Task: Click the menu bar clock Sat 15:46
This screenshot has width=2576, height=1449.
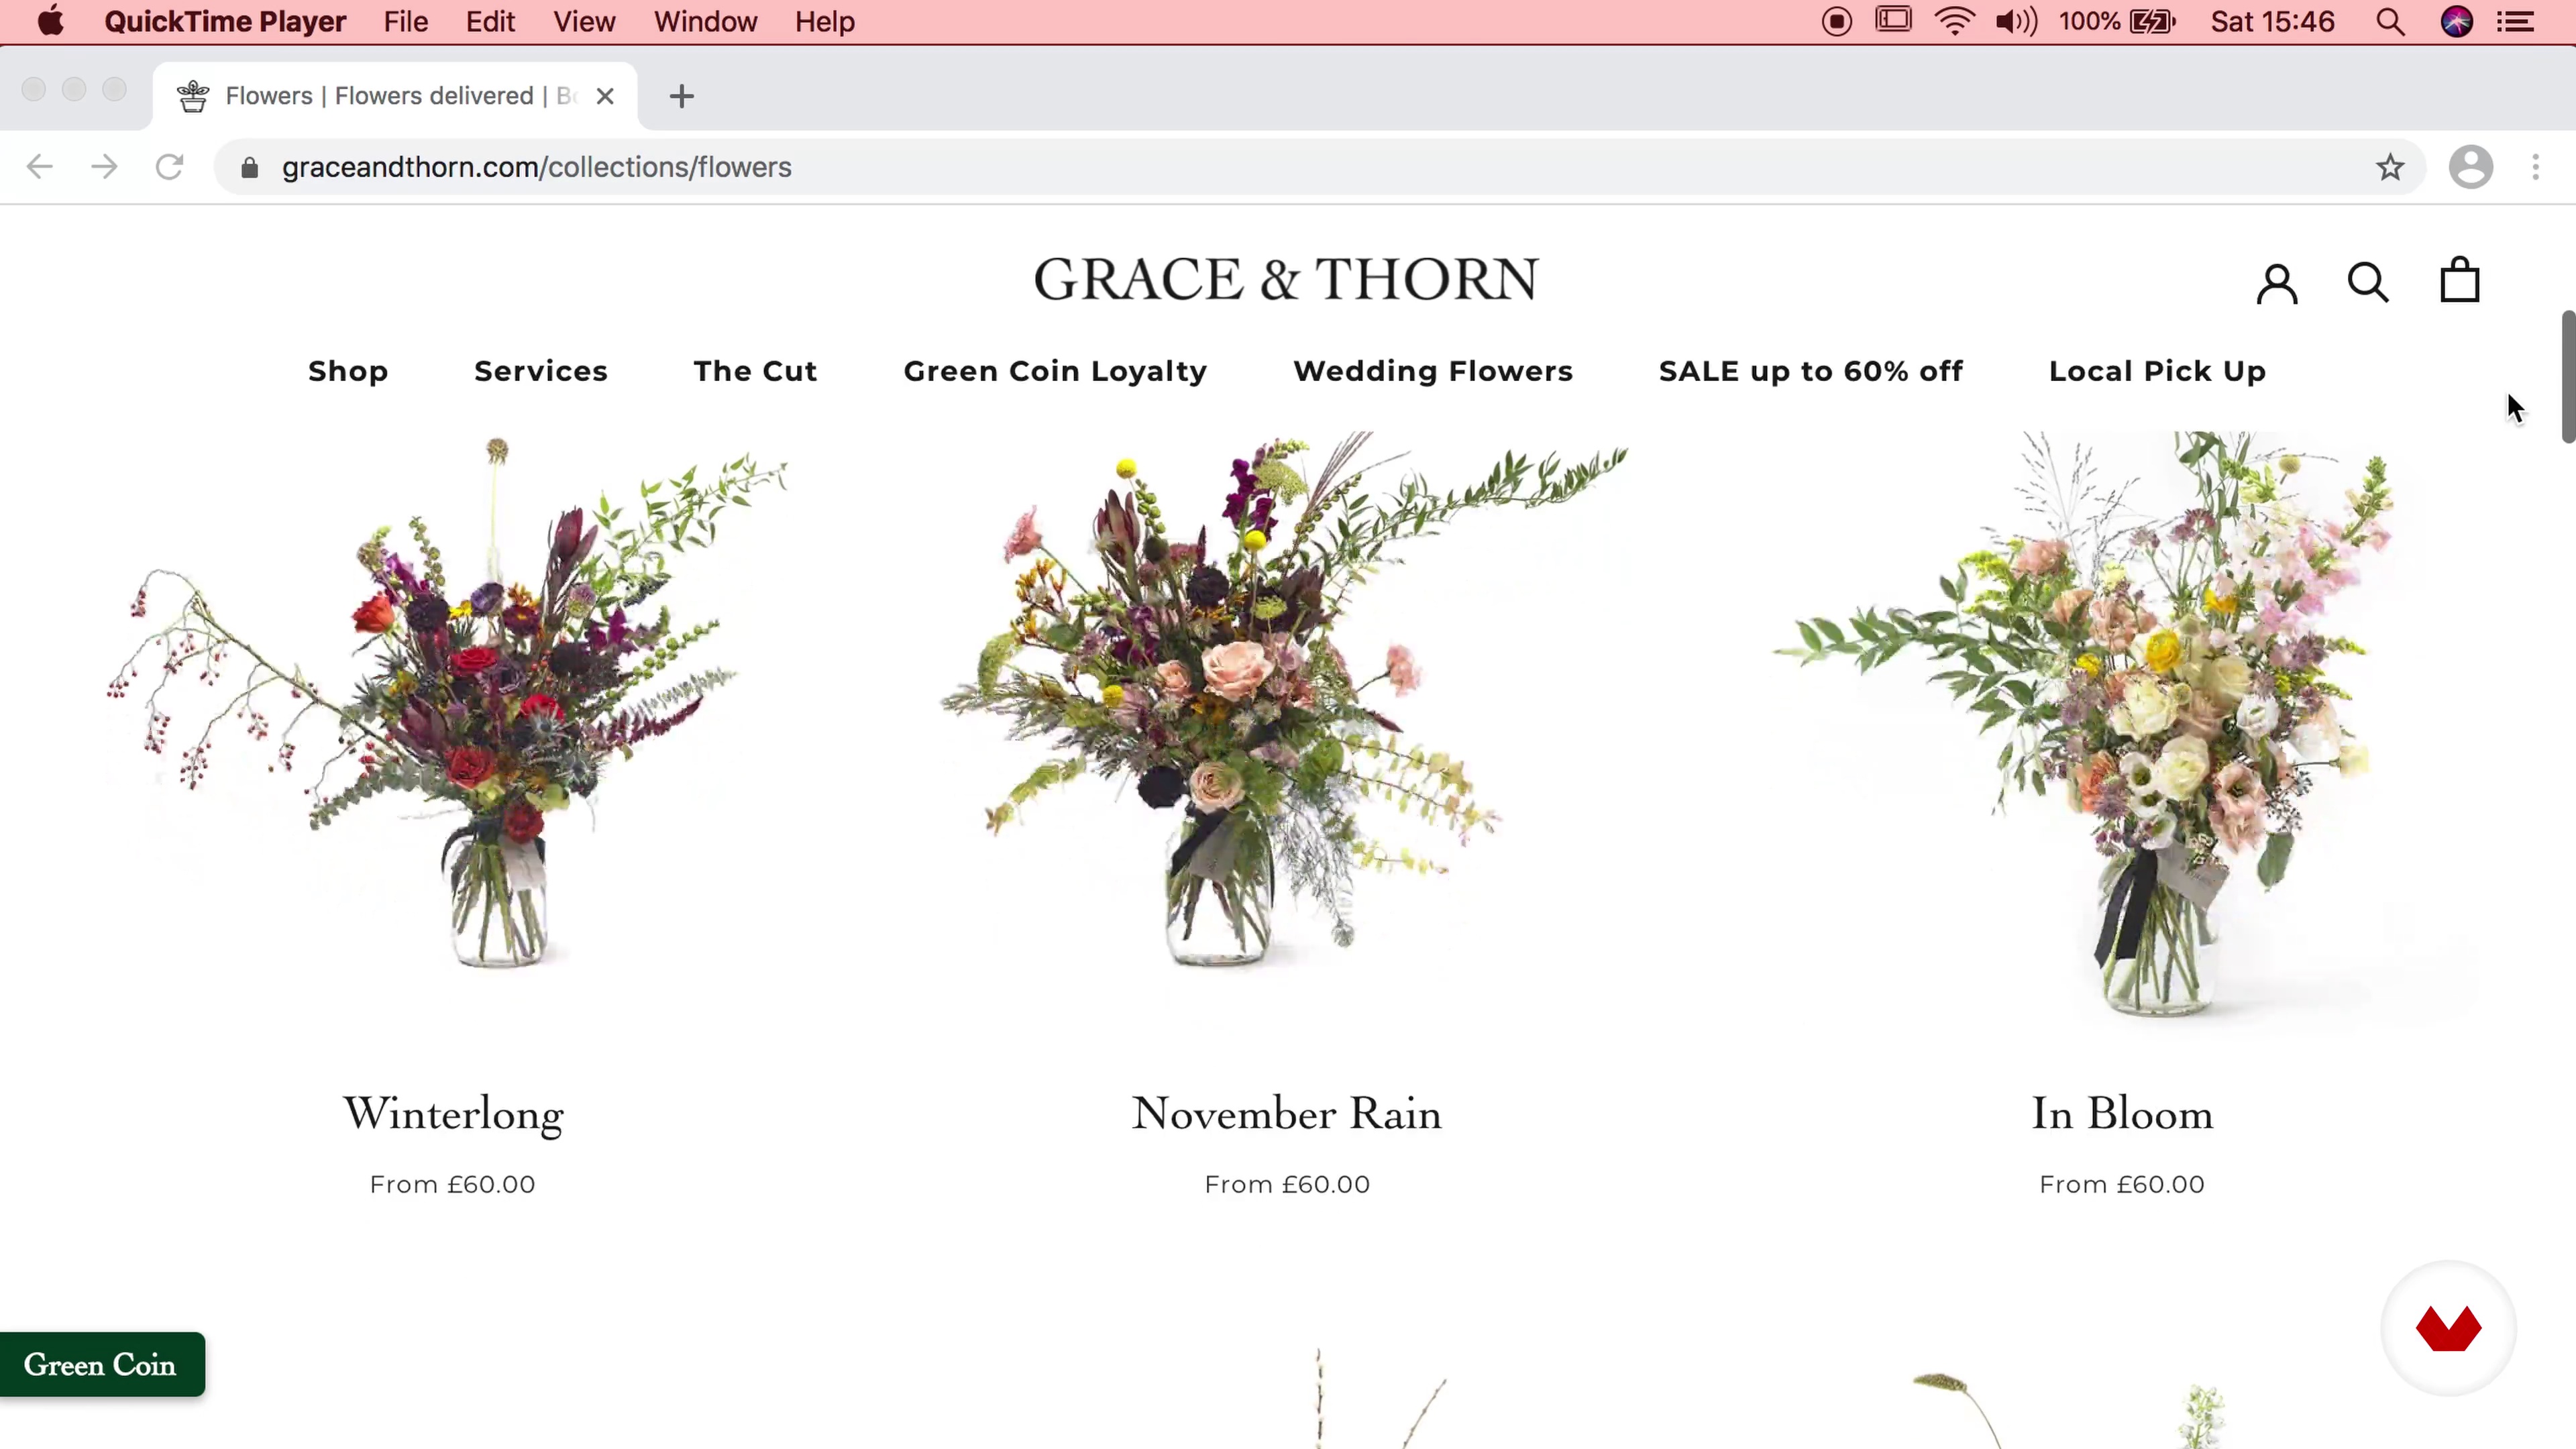Action: [x=2272, y=21]
